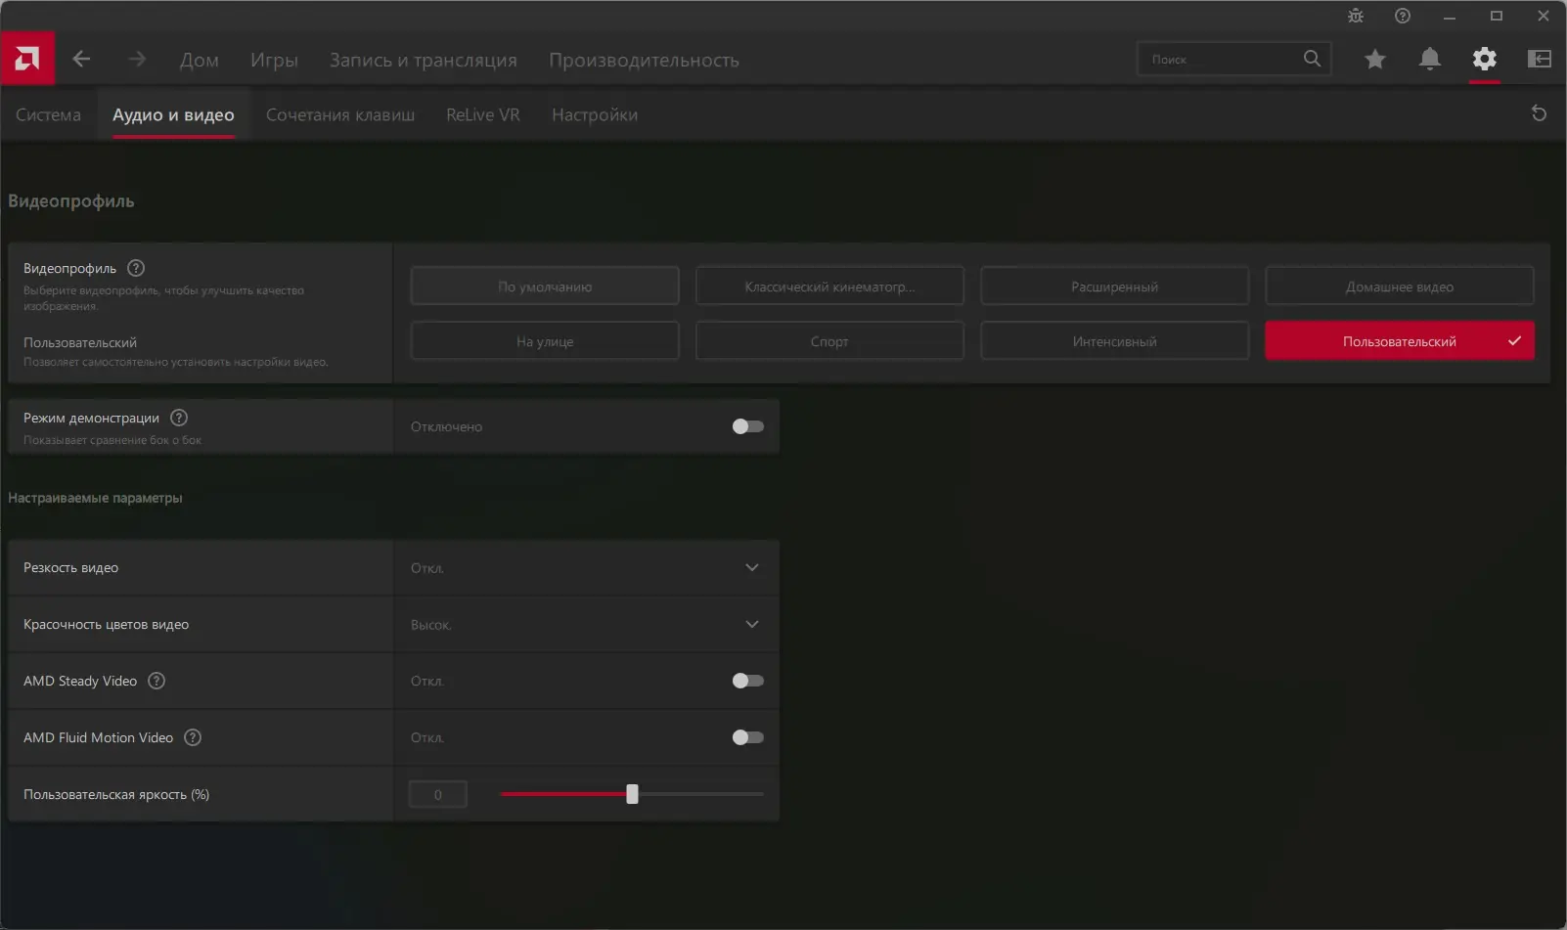This screenshot has height=930, width=1567.
Task: Click Резкость видео label
Action: [70, 567]
